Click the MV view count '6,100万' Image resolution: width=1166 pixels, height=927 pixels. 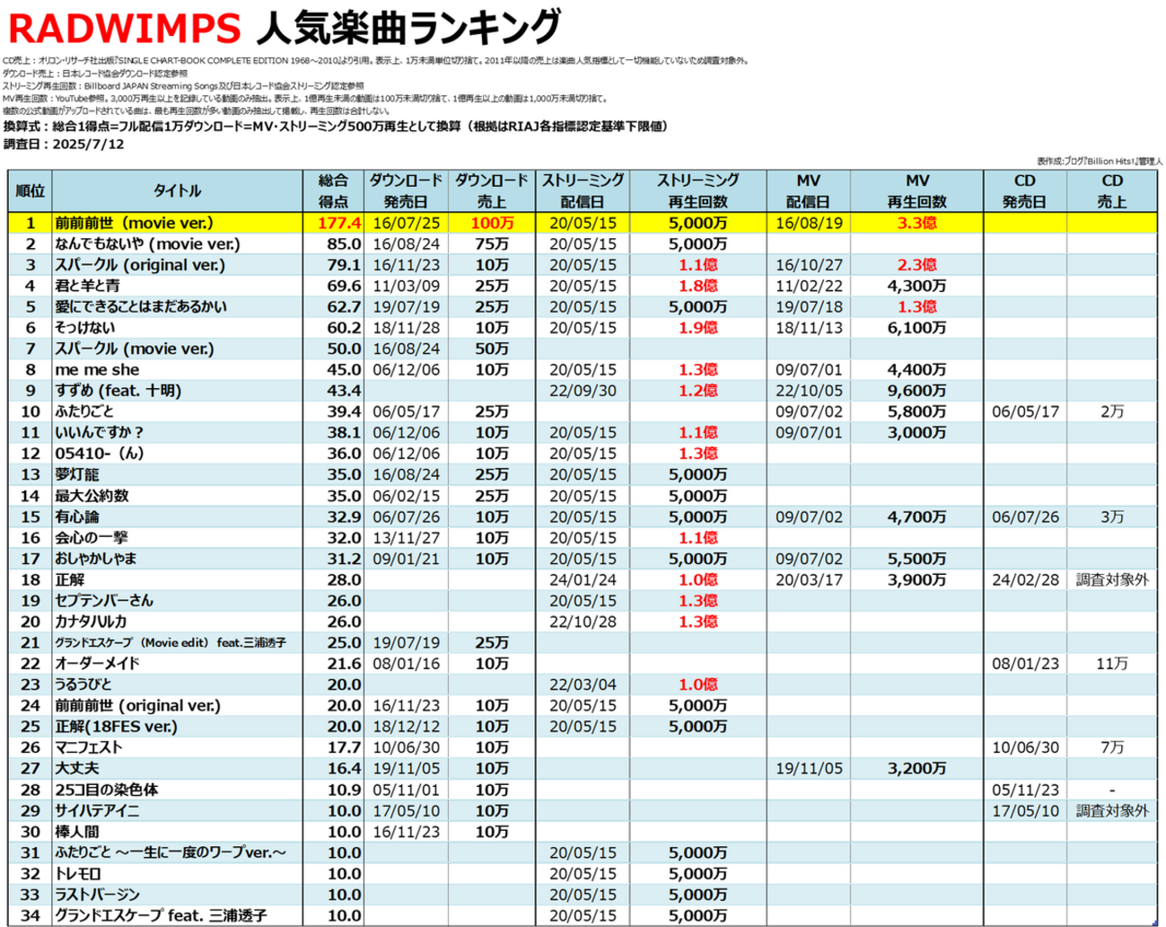(916, 328)
